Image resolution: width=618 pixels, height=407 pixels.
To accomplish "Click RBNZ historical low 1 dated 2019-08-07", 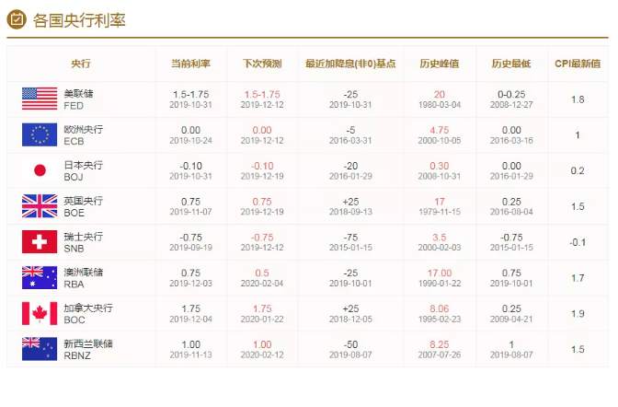I will 511,349.
